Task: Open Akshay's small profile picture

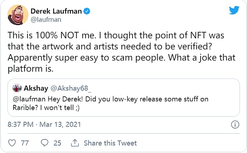Action: pyautogui.click(x=17, y=88)
